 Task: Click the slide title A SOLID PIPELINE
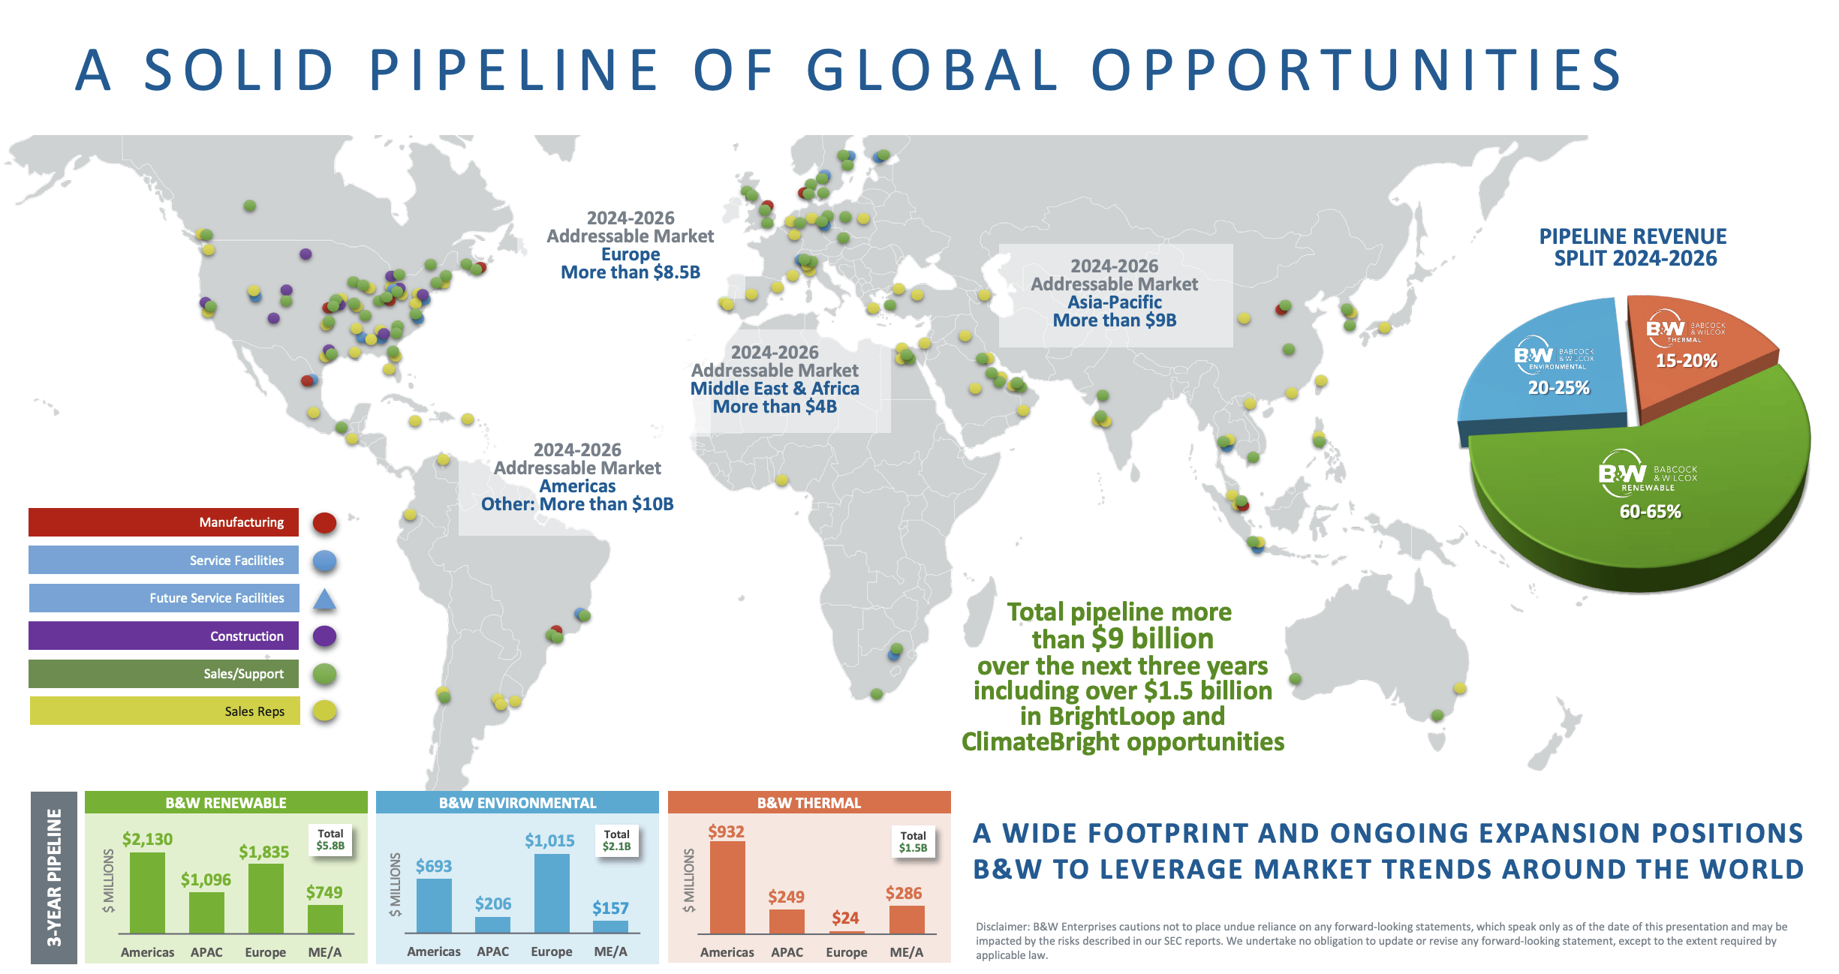(849, 70)
